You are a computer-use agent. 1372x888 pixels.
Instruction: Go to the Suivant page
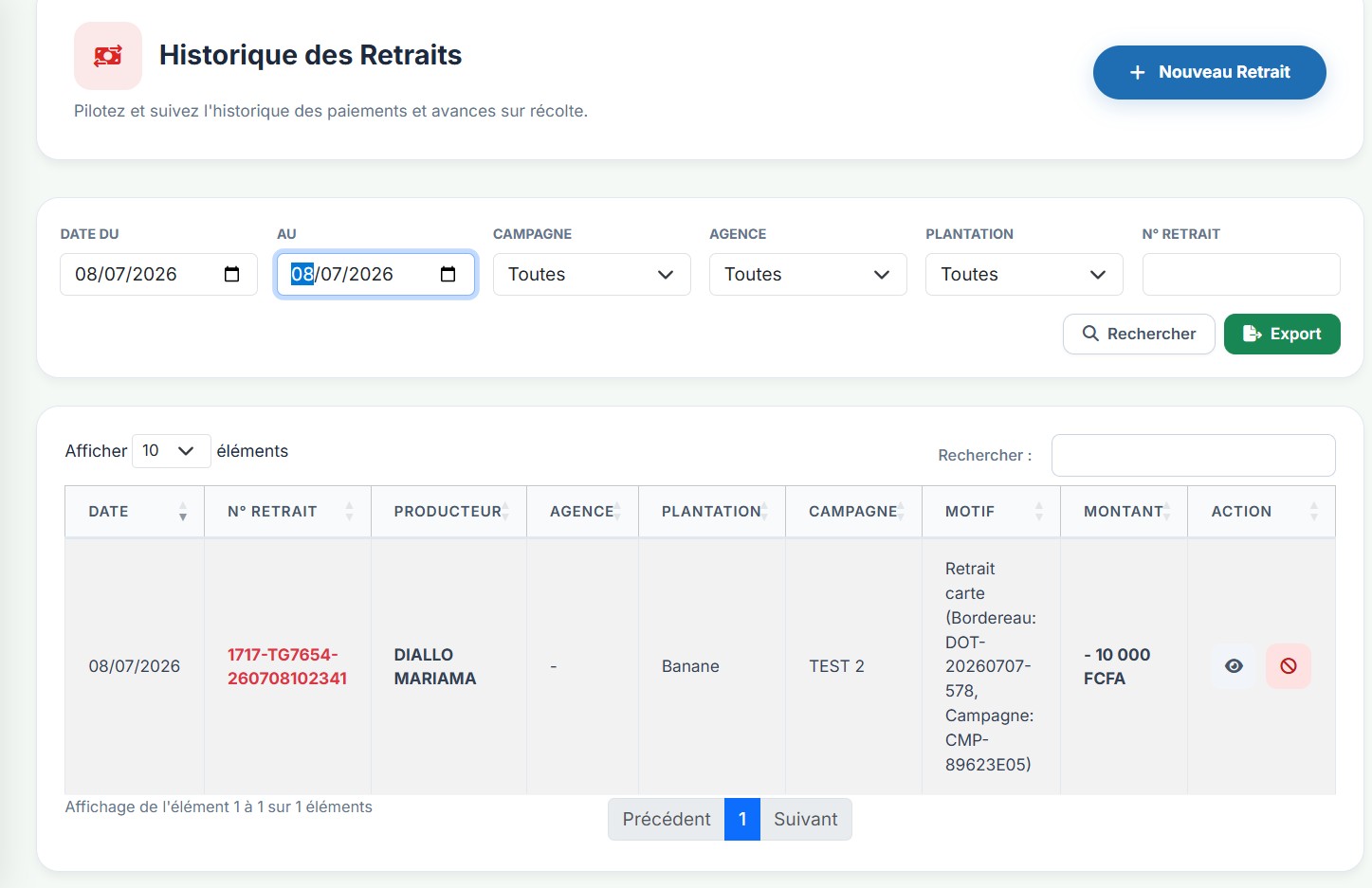806,820
